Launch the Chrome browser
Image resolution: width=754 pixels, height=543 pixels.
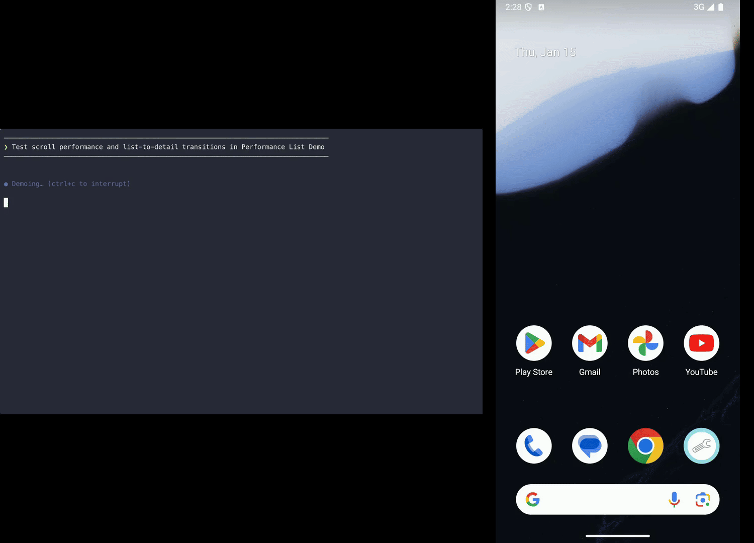coord(645,446)
